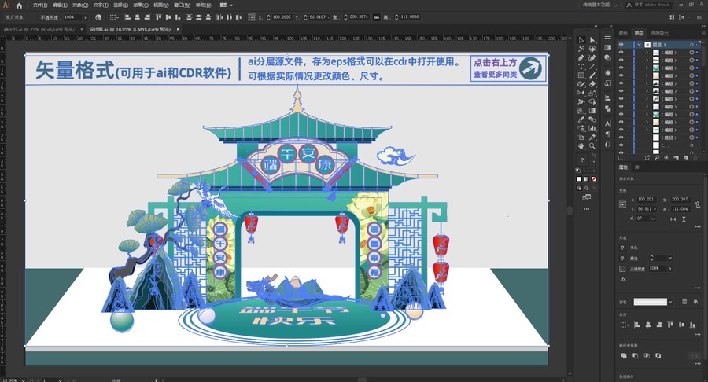The height and width of the screenshot is (382, 708).
Task: Click the Minus Front pathfinder icon
Action: pyautogui.click(x=636, y=356)
